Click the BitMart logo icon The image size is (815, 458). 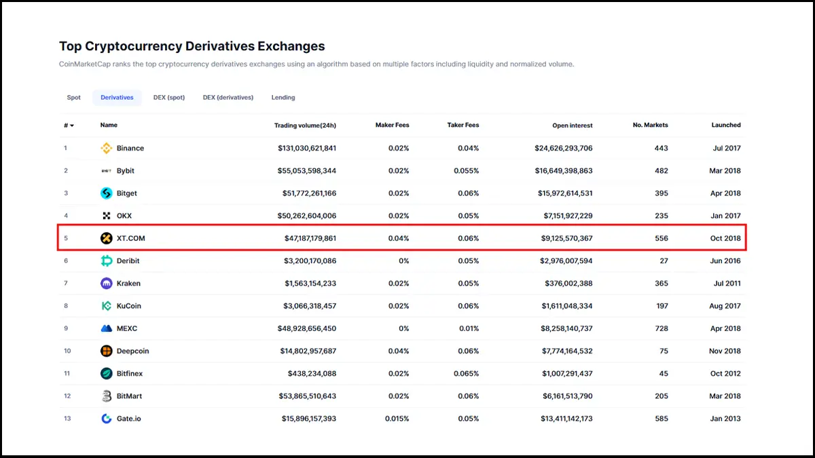pyautogui.click(x=106, y=396)
